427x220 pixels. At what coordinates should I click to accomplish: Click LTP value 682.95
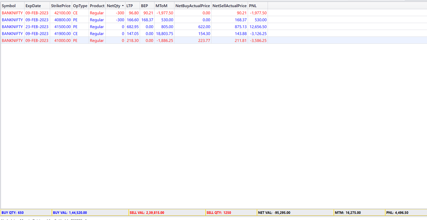click(133, 27)
